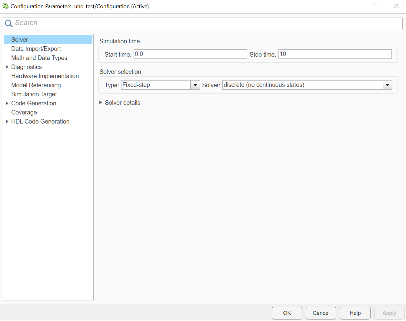The width and height of the screenshot is (406, 321).
Task: Click the Stop time input field
Action: (335, 54)
